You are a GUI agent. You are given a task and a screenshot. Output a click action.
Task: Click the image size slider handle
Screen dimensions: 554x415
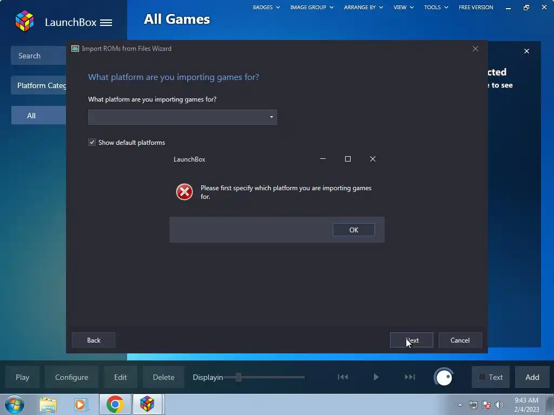click(x=239, y=377)
